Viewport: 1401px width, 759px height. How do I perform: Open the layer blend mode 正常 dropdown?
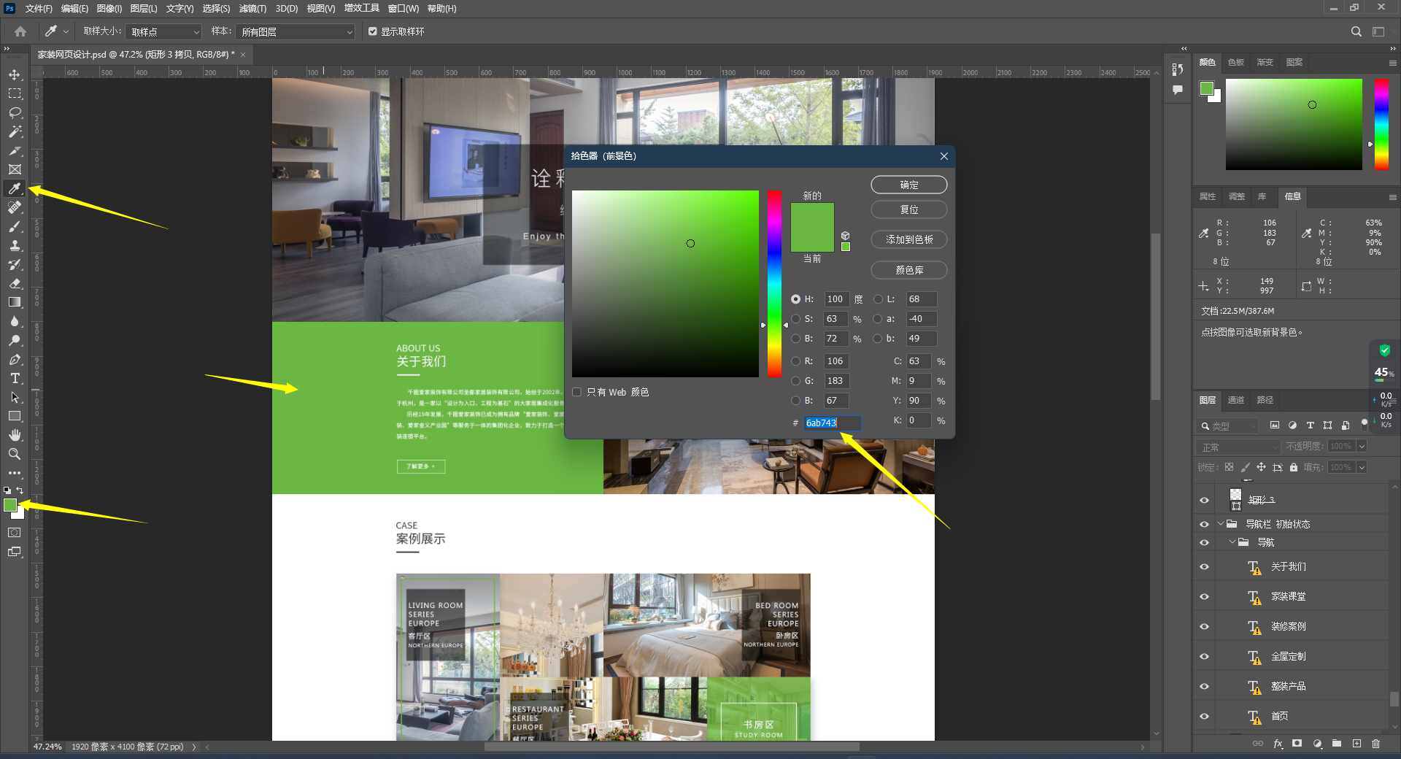coord(1238,447)
